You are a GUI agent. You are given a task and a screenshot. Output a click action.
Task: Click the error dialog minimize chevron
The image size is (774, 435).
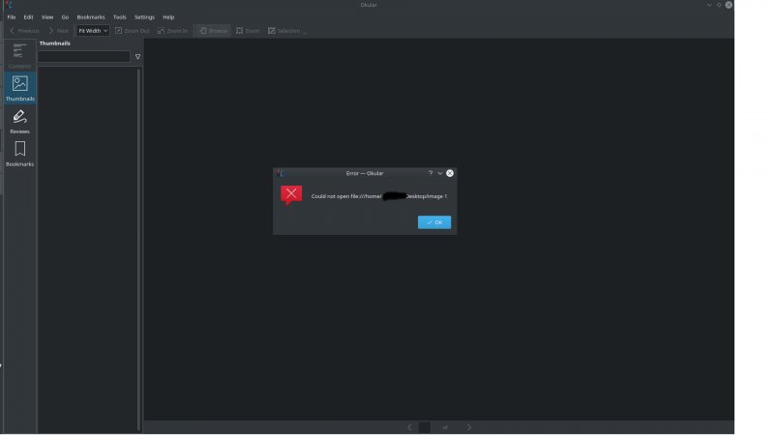point(440,173)
